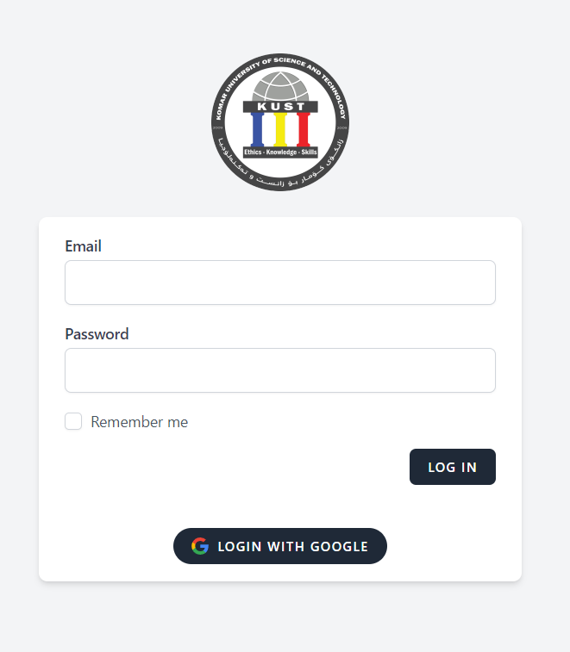Click the English university name on logo ring

pyautogui.click(x=280, y=85)
